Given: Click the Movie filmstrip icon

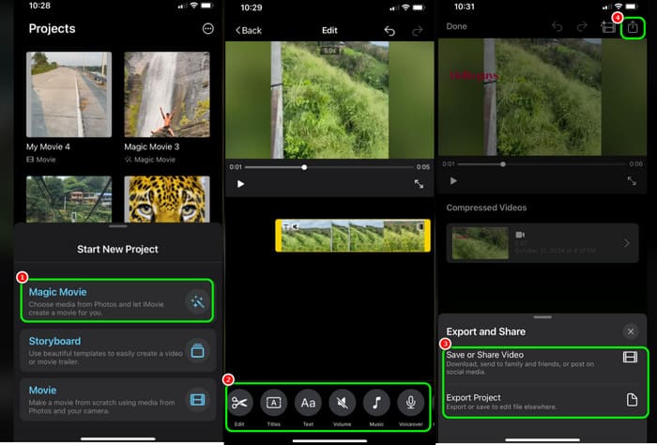Looking at the screenshot, I should click(197, 400).
